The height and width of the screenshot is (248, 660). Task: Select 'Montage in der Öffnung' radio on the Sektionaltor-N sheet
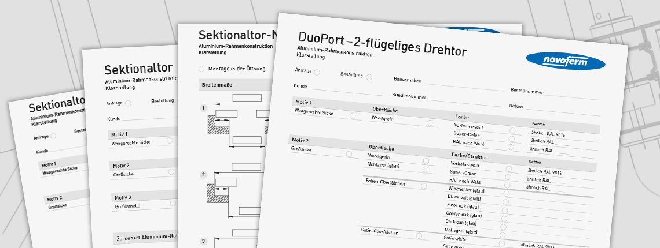[201, 69]
